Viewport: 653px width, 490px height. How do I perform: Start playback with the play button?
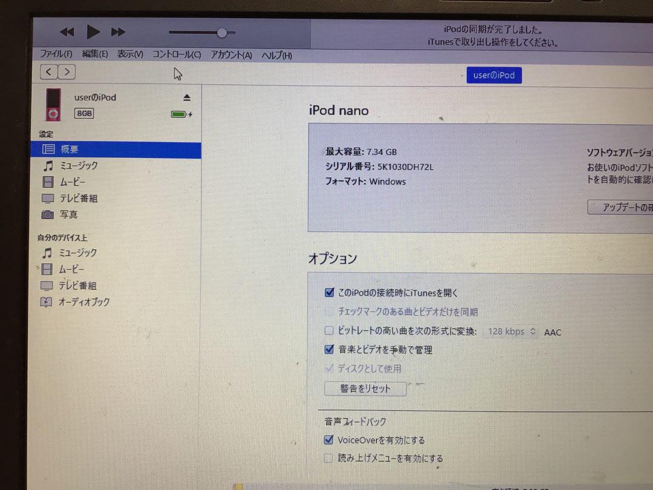pyautogui.click(x=93, y=31)
